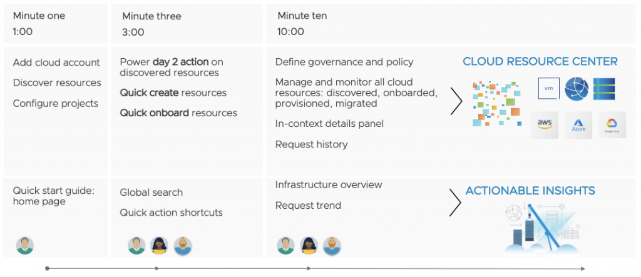Viewport: 641px width, 277px height.
Task: Select the Minute ten 10:00 header
Action: point(302,24)
